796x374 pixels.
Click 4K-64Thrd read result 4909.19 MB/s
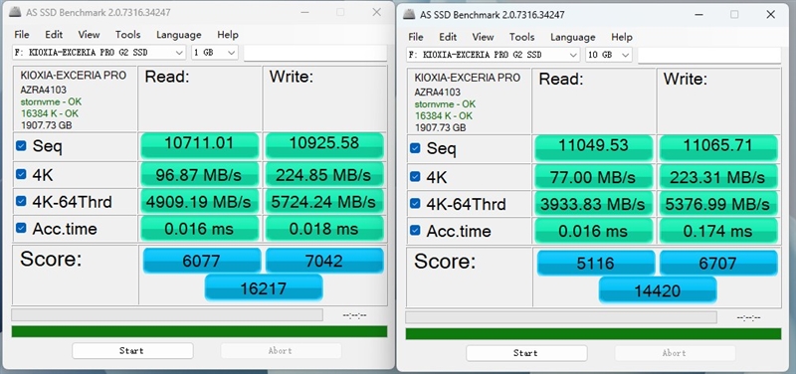point(200,202)
